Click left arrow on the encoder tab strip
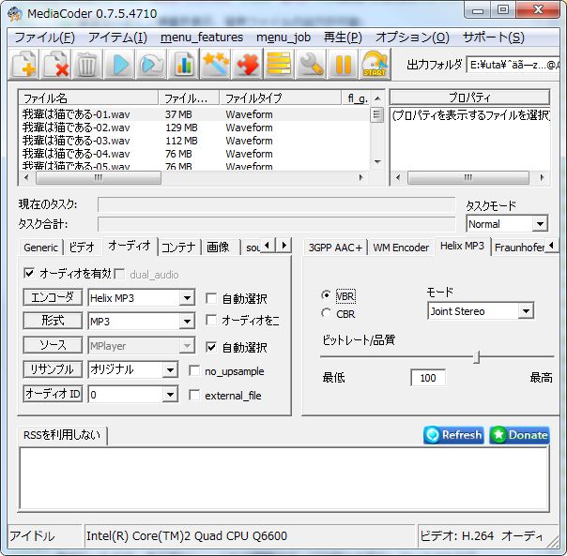Screen dimensions: 567x556 click(x=551, y=246)
